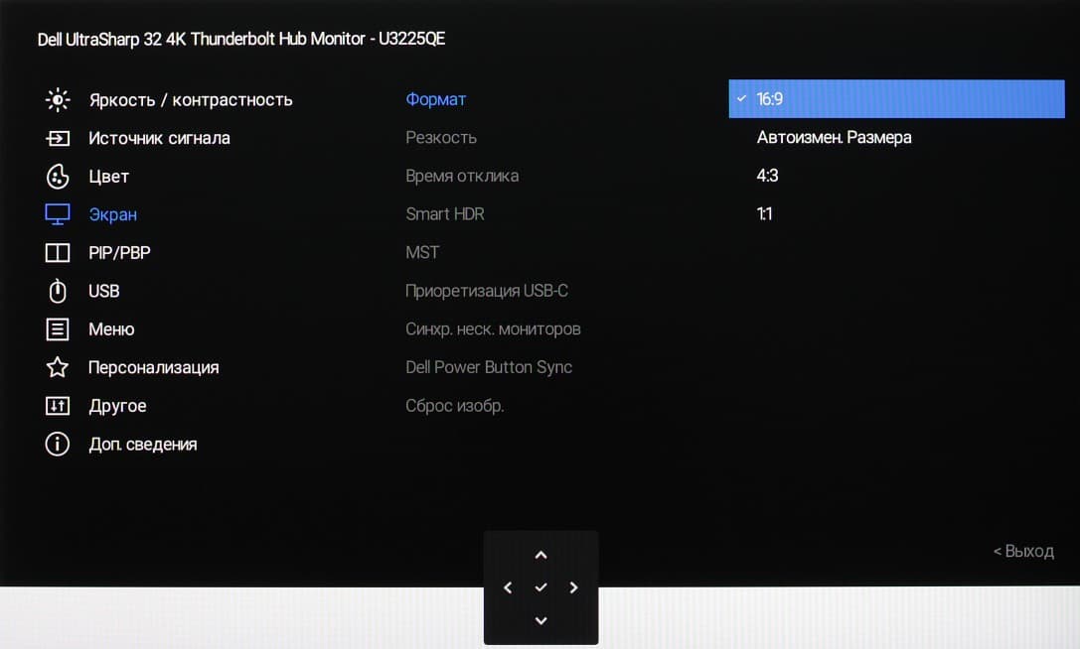
Task: Open the Другое menu
Action: [x=118, y=406]
